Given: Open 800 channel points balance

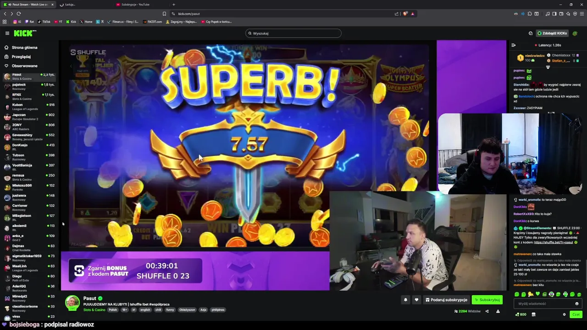Looking at the screenshot, I should point(521,314).
